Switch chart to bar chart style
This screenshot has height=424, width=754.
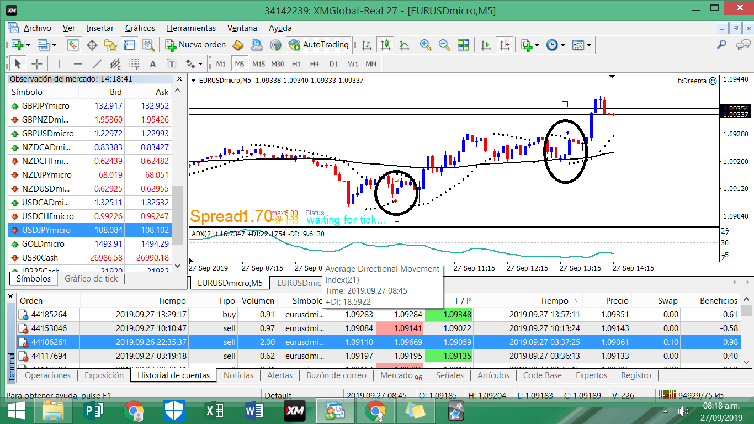click(367, 45)
